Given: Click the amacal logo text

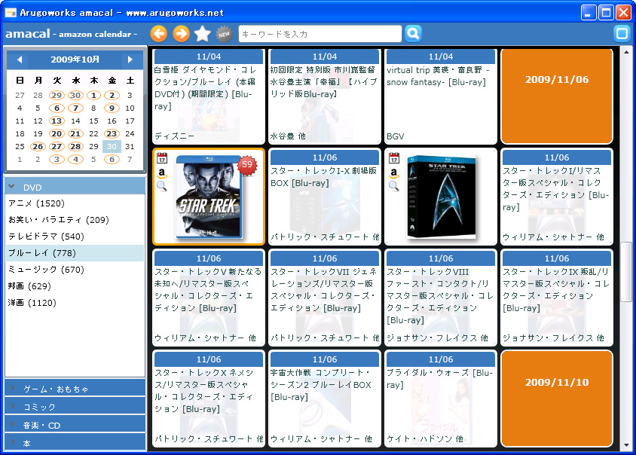Looking at the screenshot, I should click(28, 34).
